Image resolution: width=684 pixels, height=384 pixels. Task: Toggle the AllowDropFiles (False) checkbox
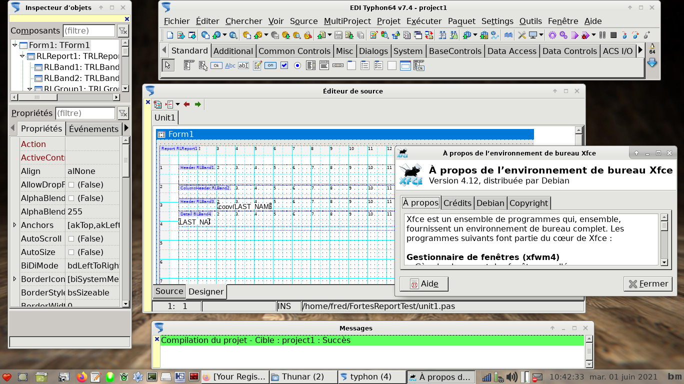click(x=71, y=184)
